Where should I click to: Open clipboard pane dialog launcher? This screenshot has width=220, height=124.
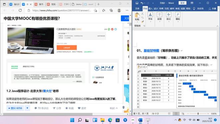tap(144, 26)
